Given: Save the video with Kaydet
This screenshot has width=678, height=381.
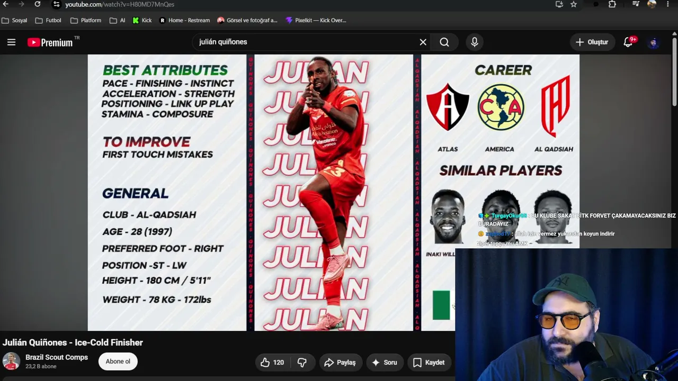Looking at the screenshot, I should click(429, 362).
